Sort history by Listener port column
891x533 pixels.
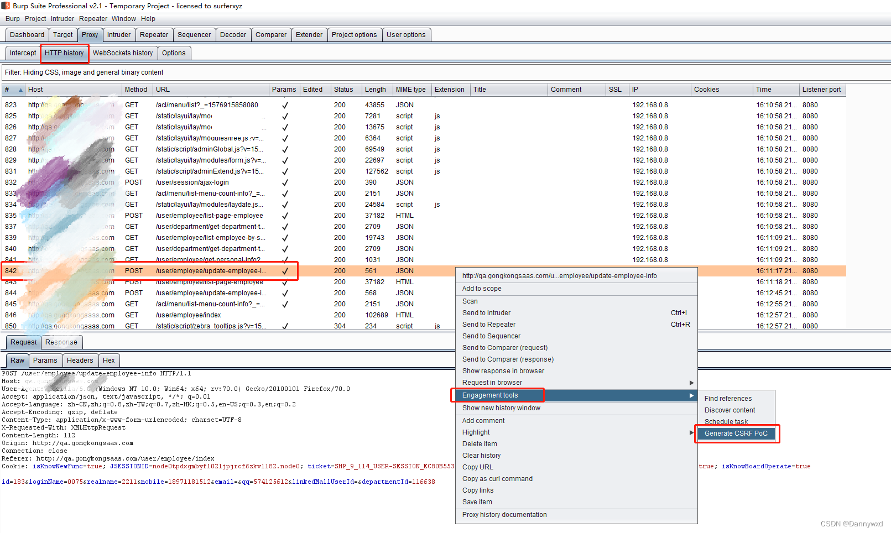[x=822, y=90]
